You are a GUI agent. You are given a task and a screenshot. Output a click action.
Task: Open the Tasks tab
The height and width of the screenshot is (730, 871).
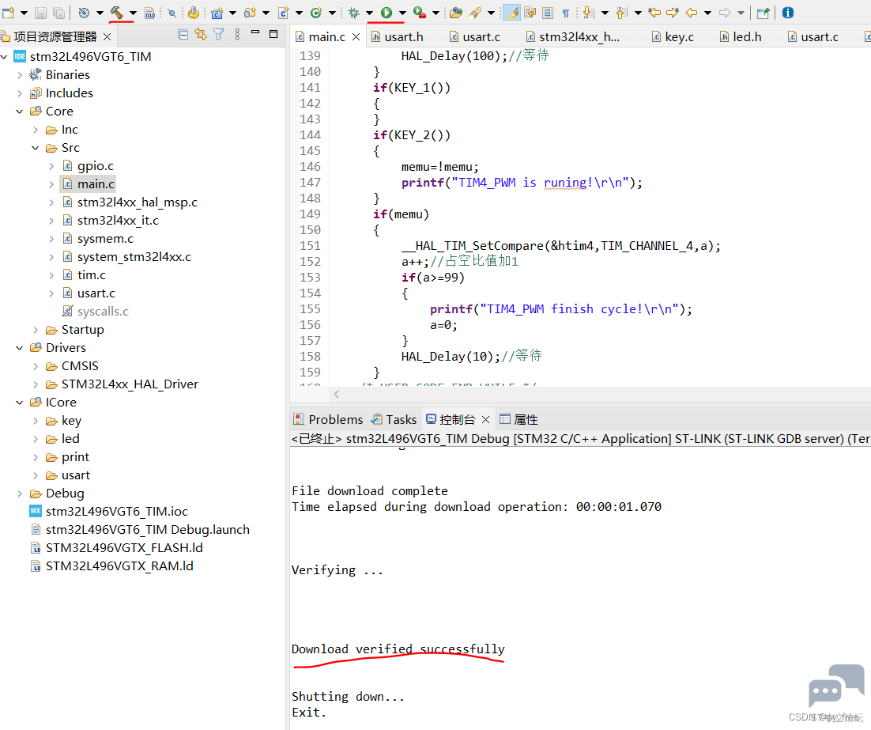pyautogui.click(x=394, y=419)
